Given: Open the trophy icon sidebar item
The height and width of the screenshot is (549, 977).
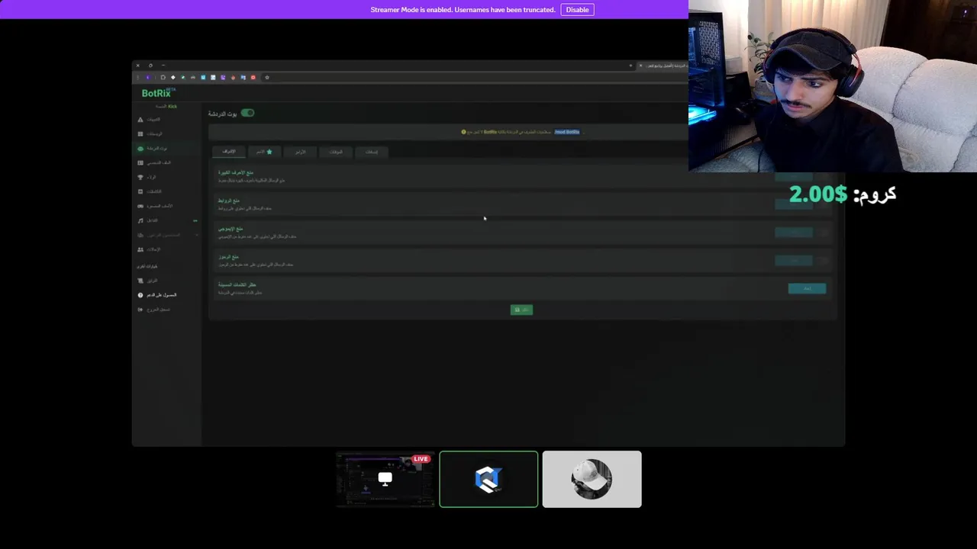Looking at the screenshot, I should click(140, 177).
